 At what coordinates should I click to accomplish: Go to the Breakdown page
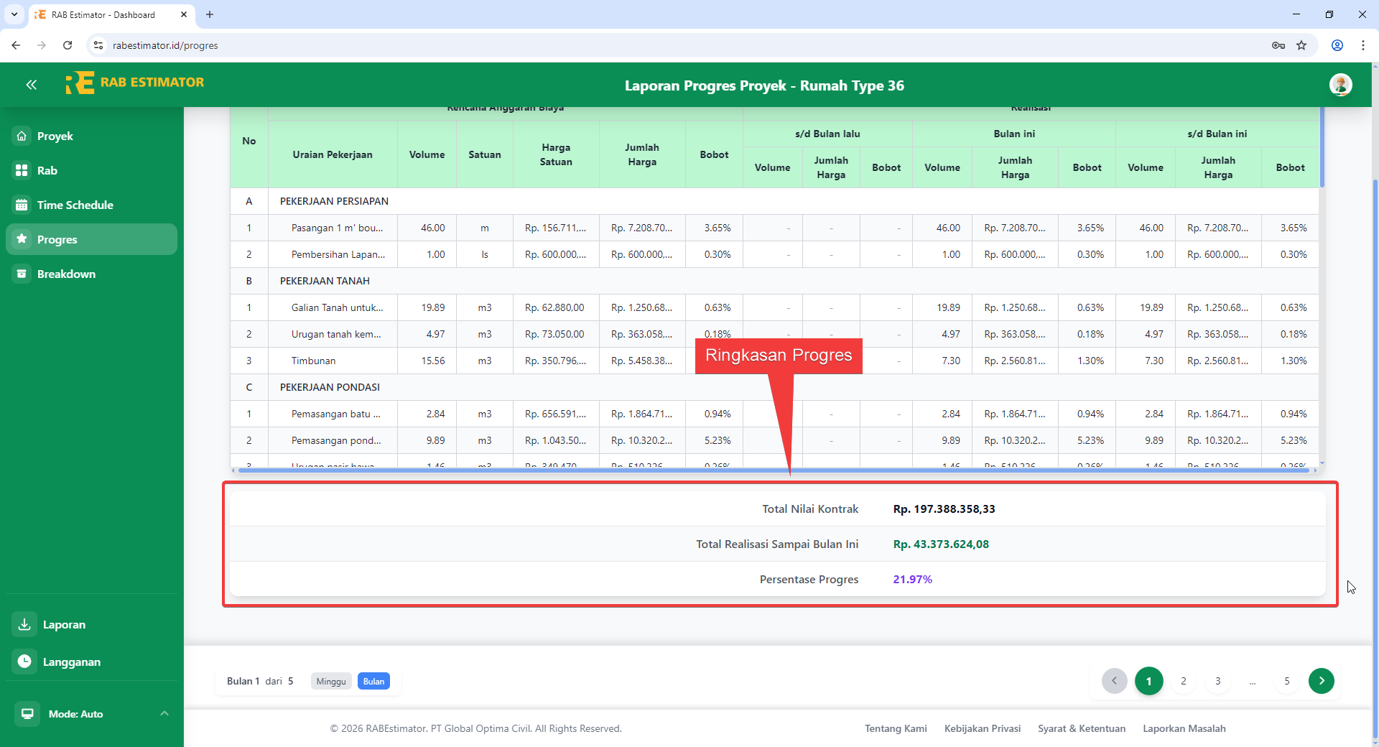pyautogui.click(x=66, y=274)
